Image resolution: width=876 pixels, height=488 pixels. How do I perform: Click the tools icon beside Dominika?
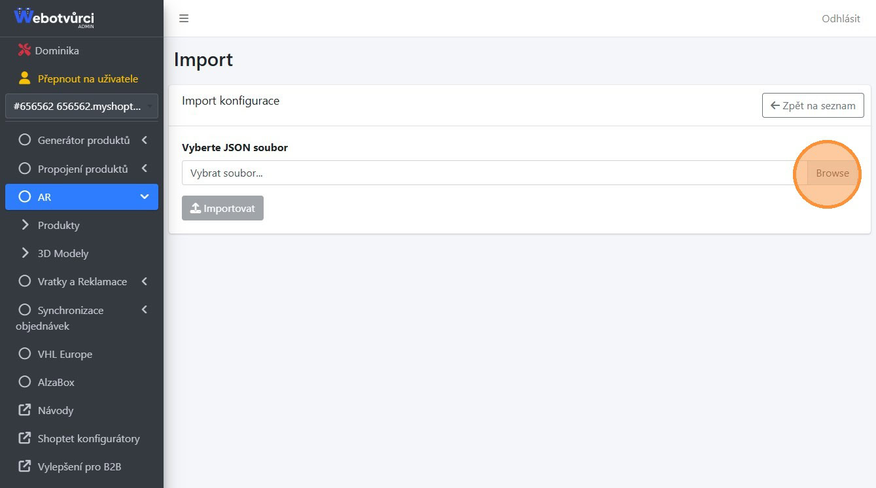click(25, 50)
